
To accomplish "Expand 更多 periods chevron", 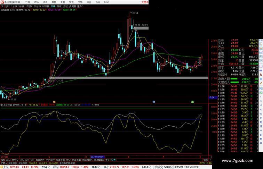I will [80, 6].
